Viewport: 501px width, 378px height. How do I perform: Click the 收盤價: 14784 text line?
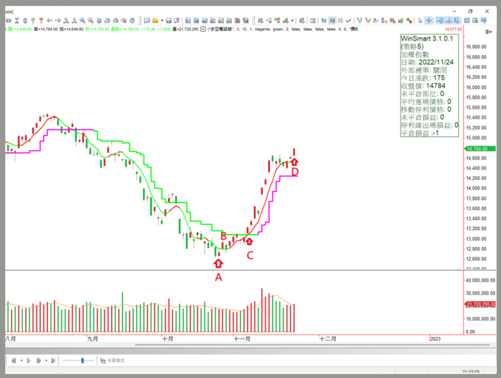423,86
